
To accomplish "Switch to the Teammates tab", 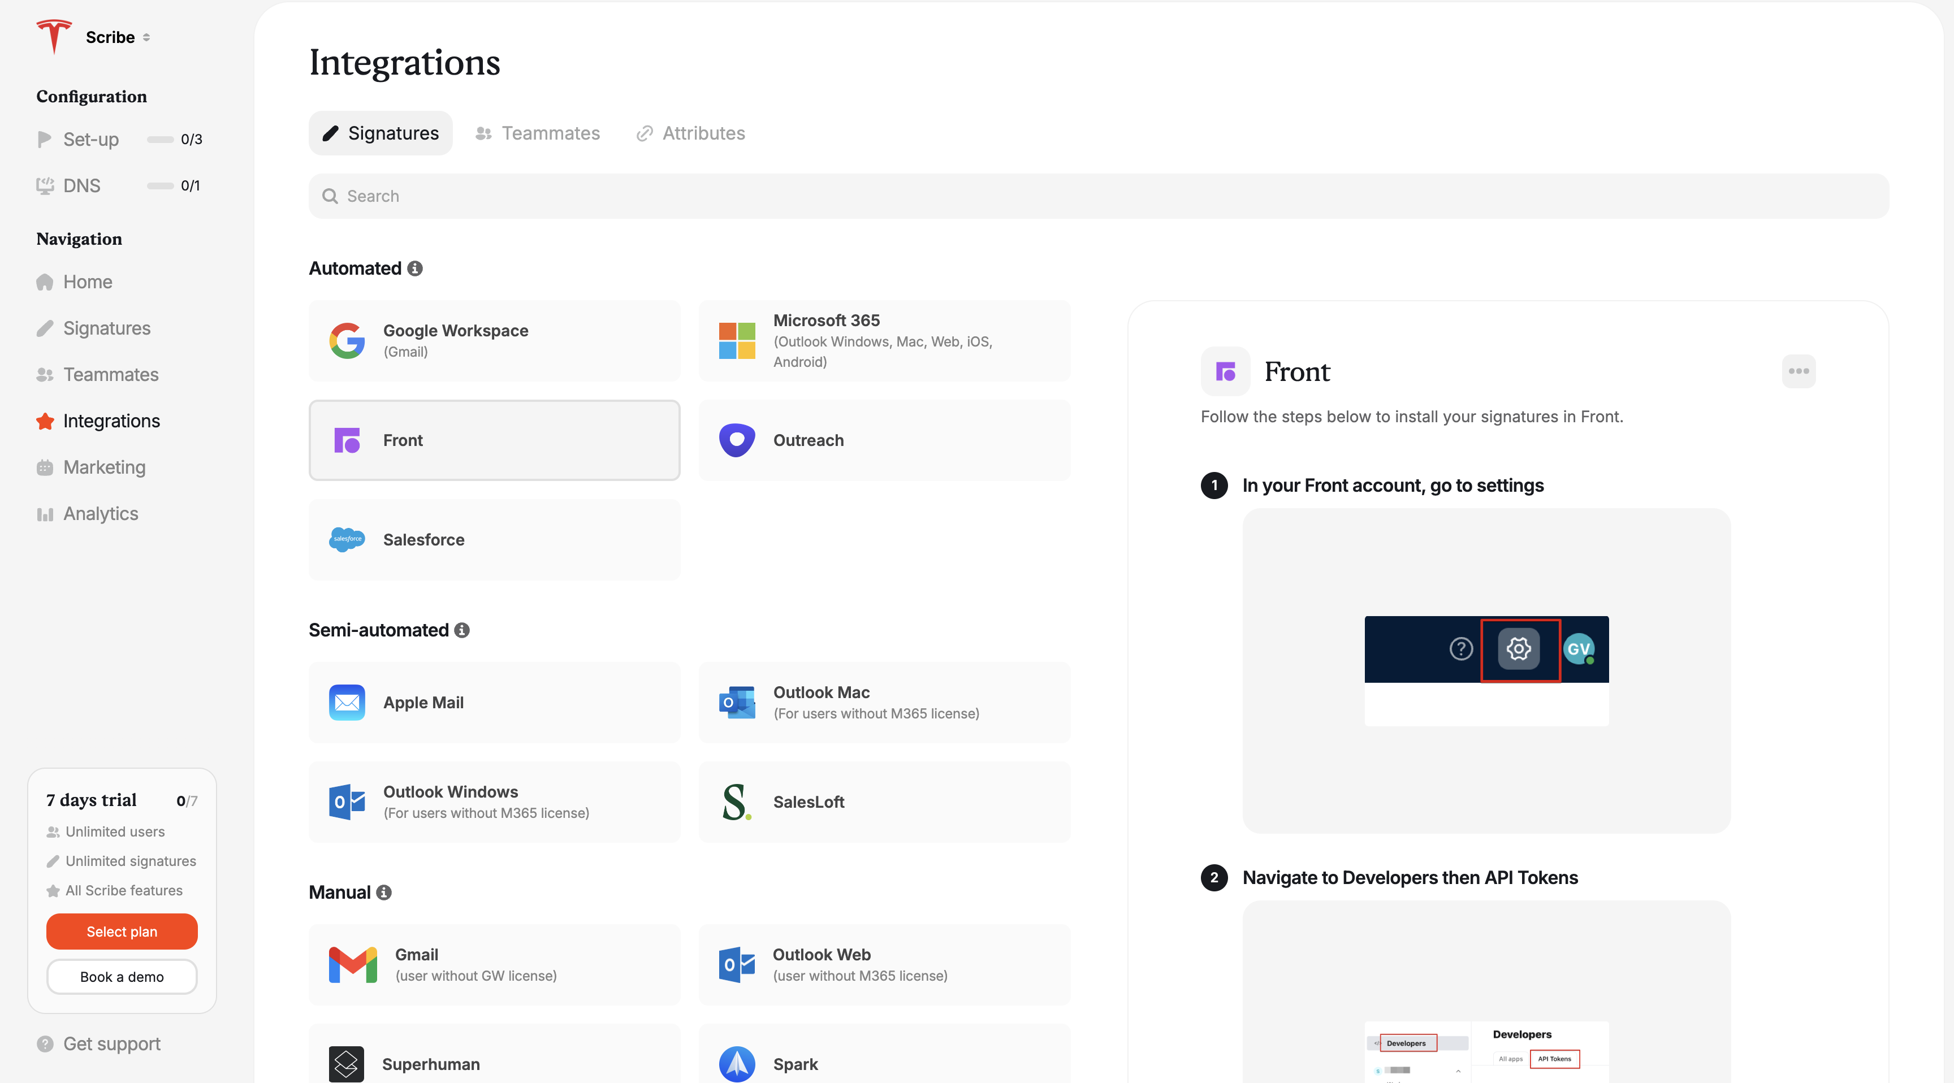I will click(538, 133).
